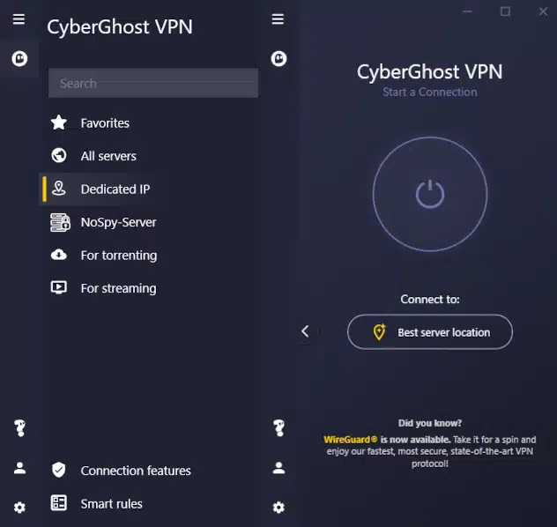Click the For streaming play icon
Image resolution: width=557 pixels, height=527 pixels.
tap(59, 288)
